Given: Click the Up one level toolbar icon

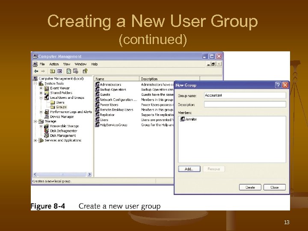Looking at the screenshot, I should (52, 71).
